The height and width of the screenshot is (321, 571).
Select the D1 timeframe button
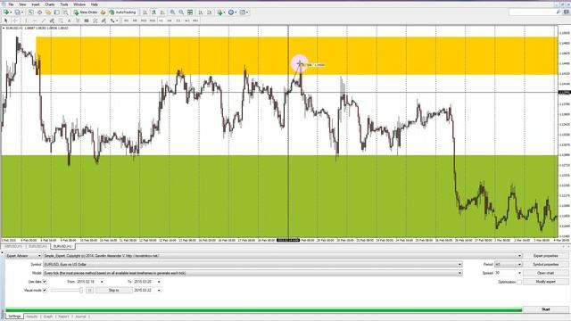click(x=178, y=21)
